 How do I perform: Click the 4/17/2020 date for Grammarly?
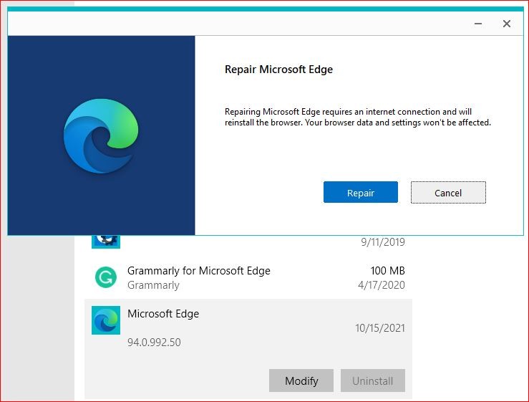382,285
